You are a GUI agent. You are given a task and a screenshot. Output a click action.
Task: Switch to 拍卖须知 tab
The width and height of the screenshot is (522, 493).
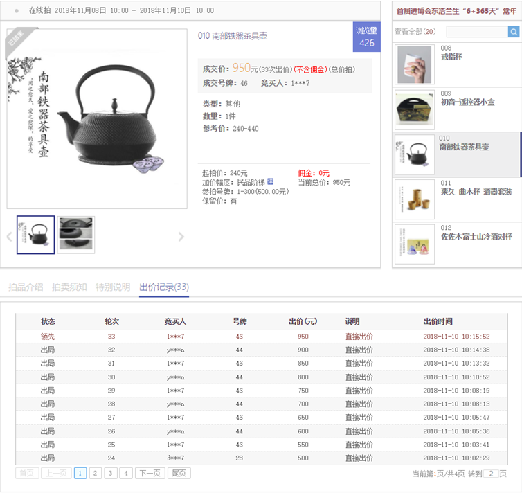pyautogui.click(x=69, y=287)
